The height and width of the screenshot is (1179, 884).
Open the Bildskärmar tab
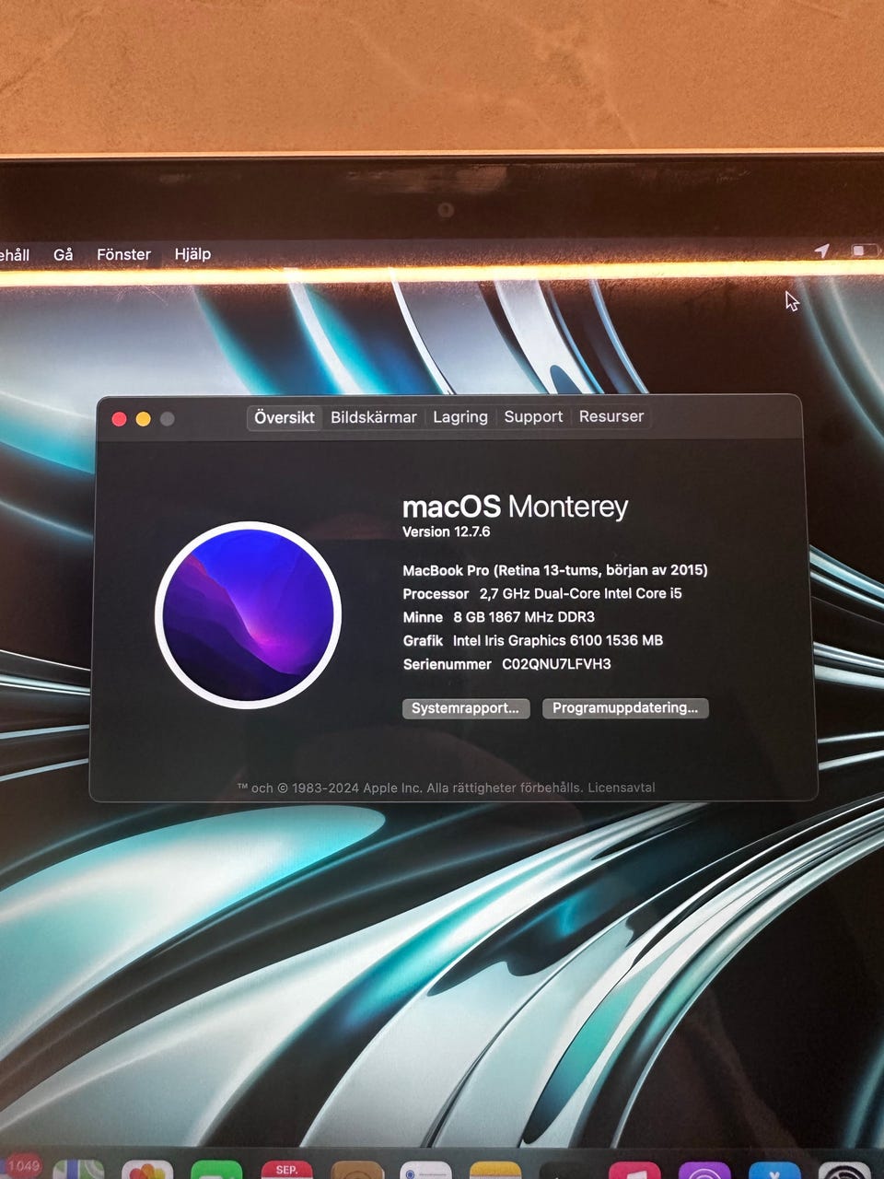(374, 417)
